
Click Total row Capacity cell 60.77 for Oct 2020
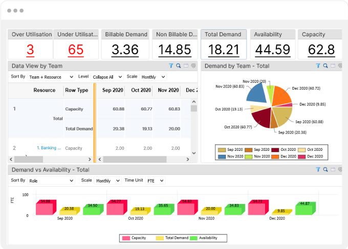coord(146,109)
